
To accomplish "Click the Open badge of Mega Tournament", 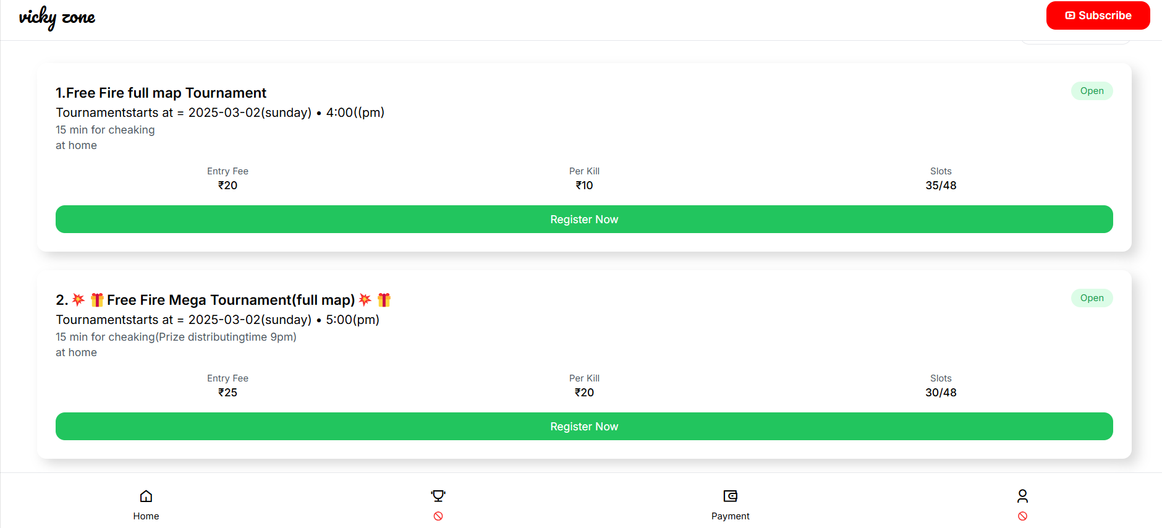I will [x=1092, y=298].
